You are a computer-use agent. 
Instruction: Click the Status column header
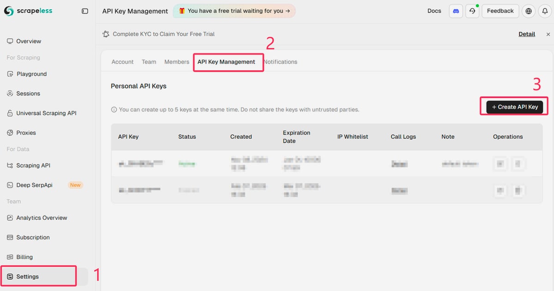pos(187,137)
